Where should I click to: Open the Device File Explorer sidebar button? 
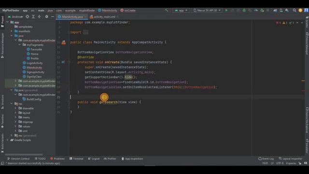[307, 120]
